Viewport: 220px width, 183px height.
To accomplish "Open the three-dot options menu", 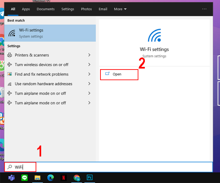I will coord(204,9).
